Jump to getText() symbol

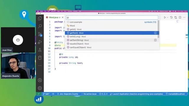[112, 33]
